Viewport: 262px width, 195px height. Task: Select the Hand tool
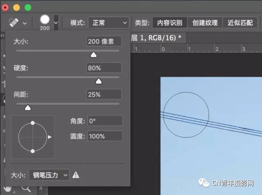coord(8,188)
